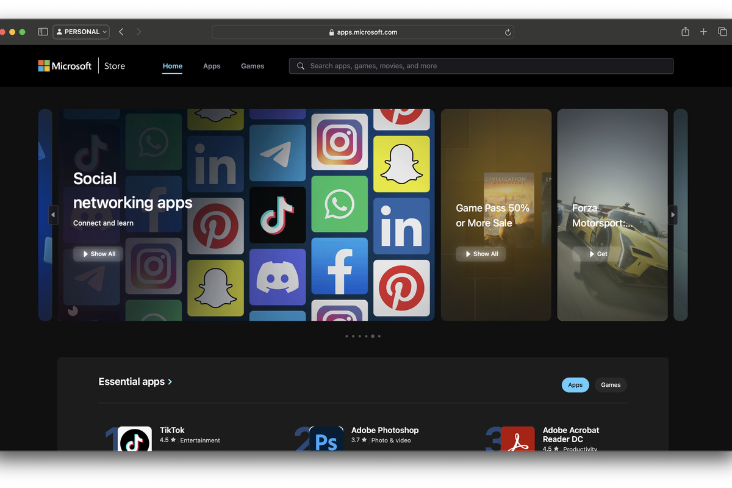This screenshot has height=488, width=732.
Task: Switch to the Games filter pill
Action: tap(611, 385)
